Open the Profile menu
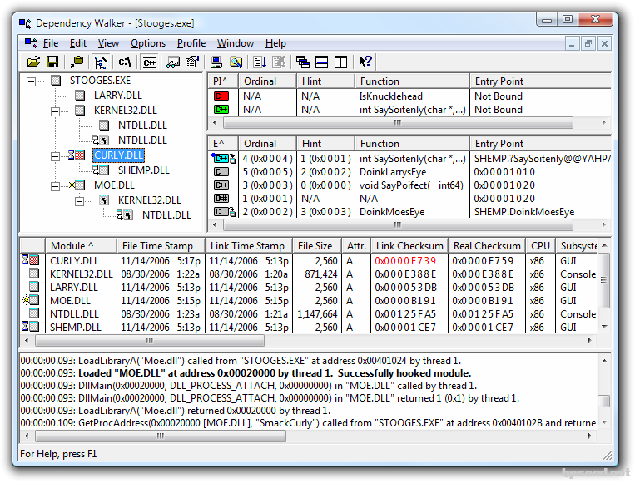Screen dimensions: 635x483 (x=191, y=43)
